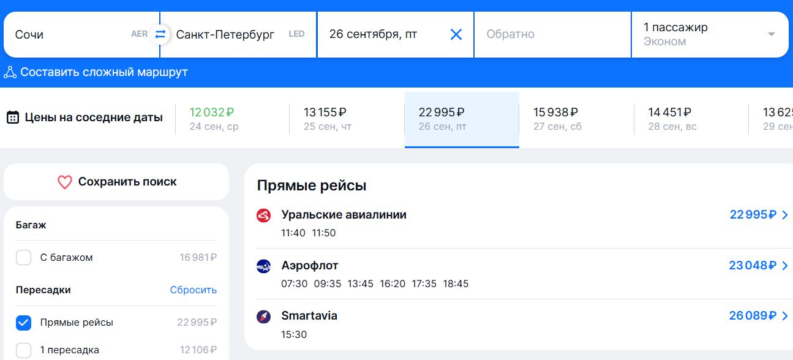This screenshot has width=793, height=360.
Task: Swap origin and destination cities icon
Action: pyautogui.click(x=160, y=34)
